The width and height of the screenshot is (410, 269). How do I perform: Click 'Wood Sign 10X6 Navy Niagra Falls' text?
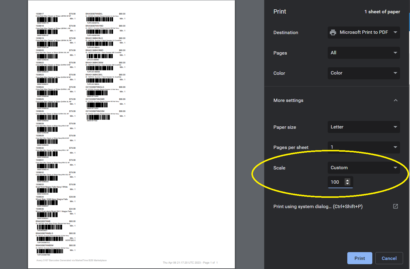pos(52,199)
